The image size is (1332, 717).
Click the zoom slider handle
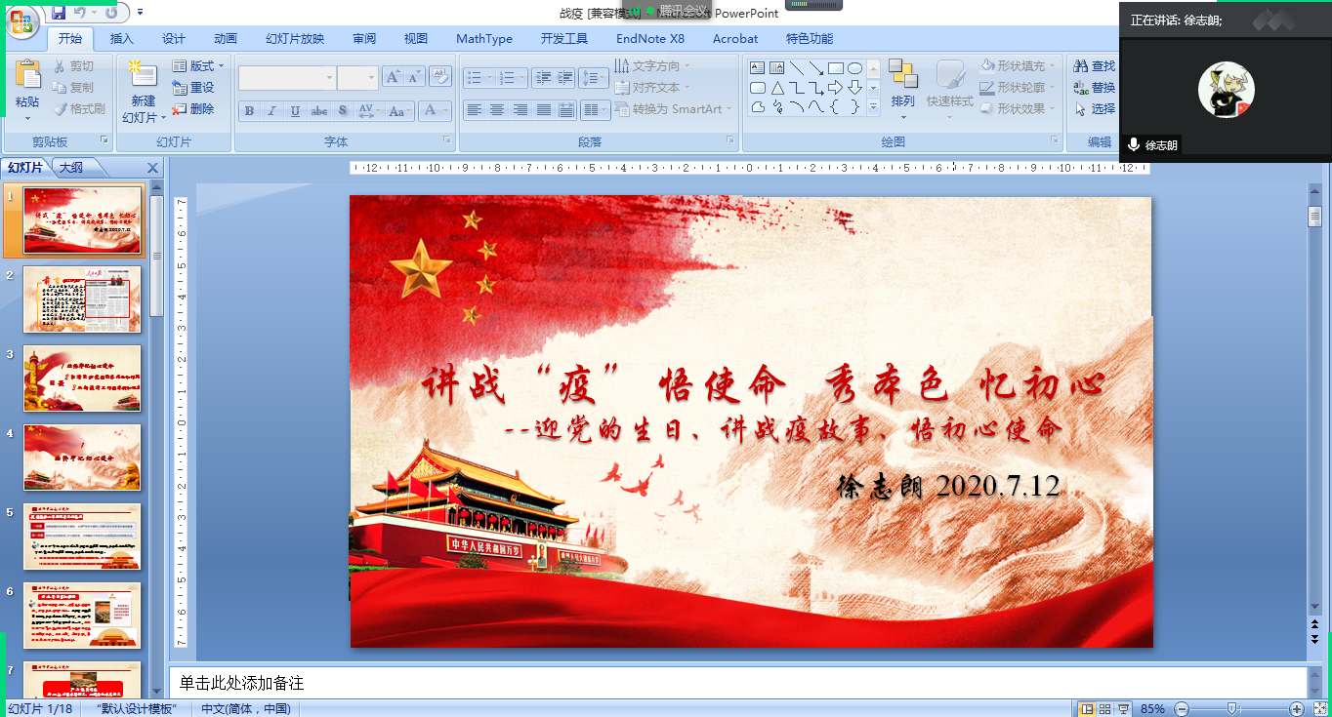coord(1232,708)
